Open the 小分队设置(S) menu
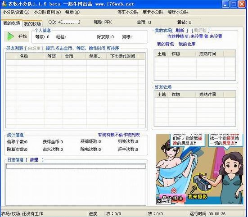This screenshot has width=248, height=217. tap(16, 12)
